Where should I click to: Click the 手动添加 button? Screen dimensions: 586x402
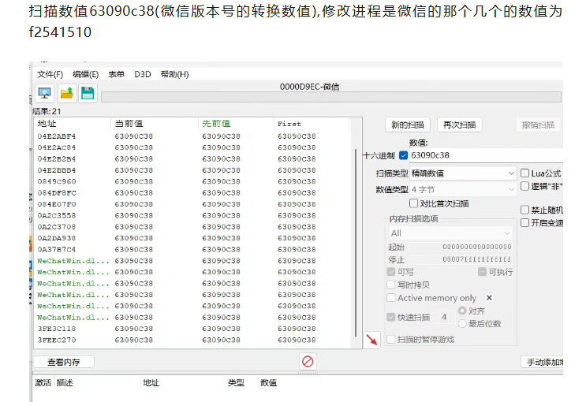[x=543, y=362]
